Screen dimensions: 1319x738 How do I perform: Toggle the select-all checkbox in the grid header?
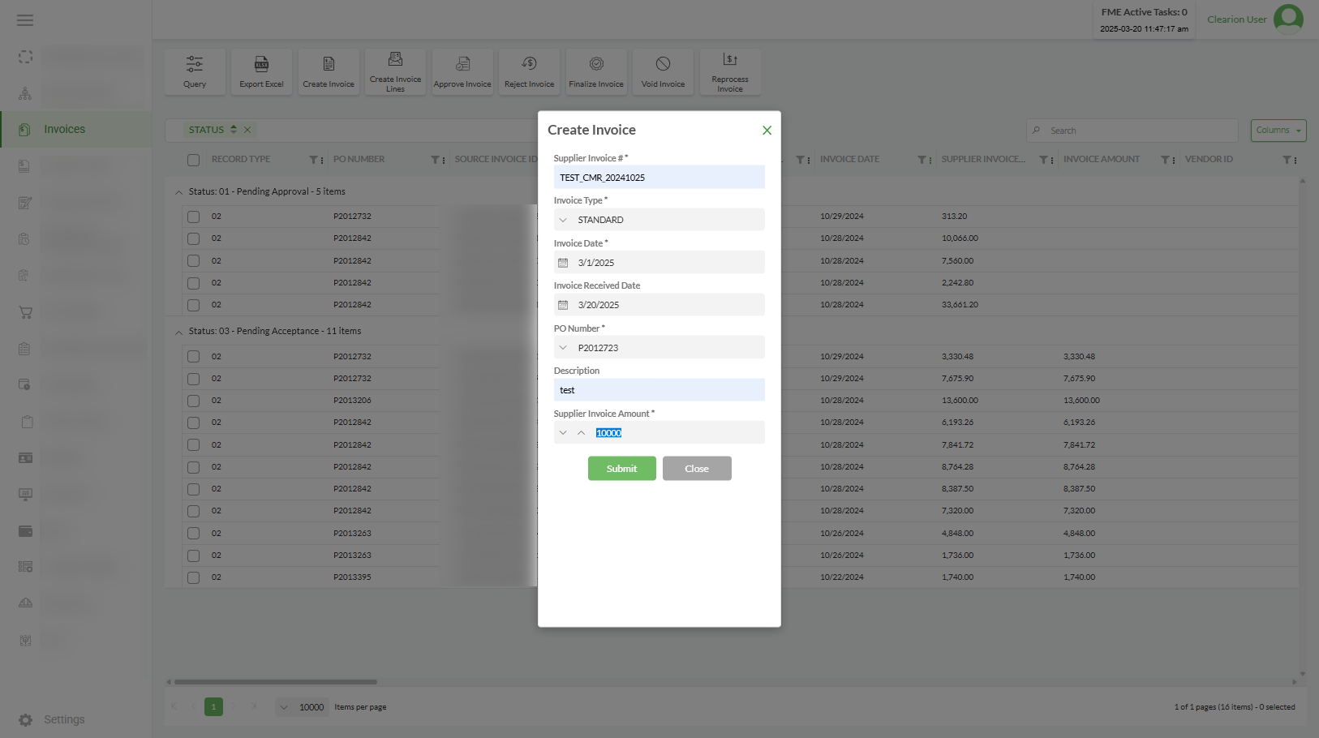click(x=193, y=160)
